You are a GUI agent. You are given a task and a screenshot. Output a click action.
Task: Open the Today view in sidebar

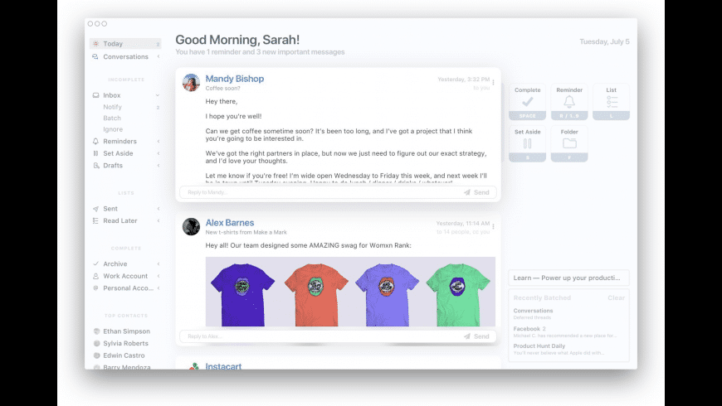125,44
